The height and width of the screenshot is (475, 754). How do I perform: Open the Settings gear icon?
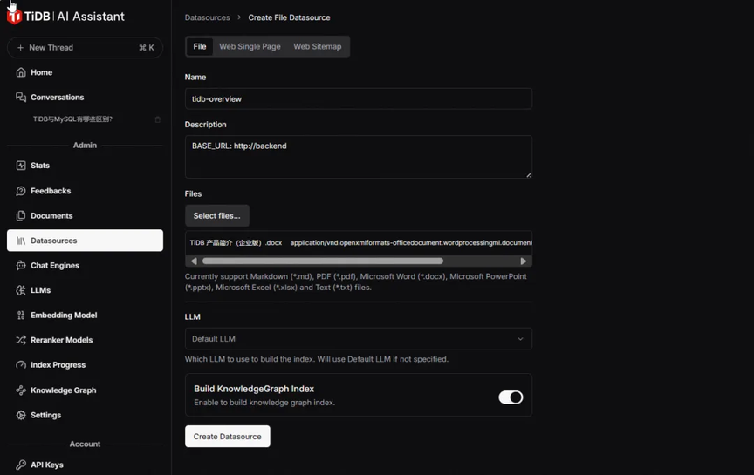pos(21,415)
